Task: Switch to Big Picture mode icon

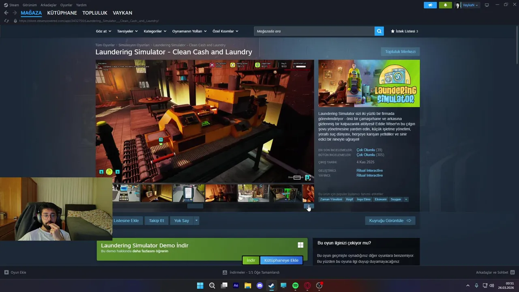Action: coord(487,5)
